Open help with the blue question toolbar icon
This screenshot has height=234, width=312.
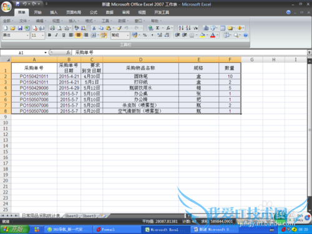click(246, 35)
